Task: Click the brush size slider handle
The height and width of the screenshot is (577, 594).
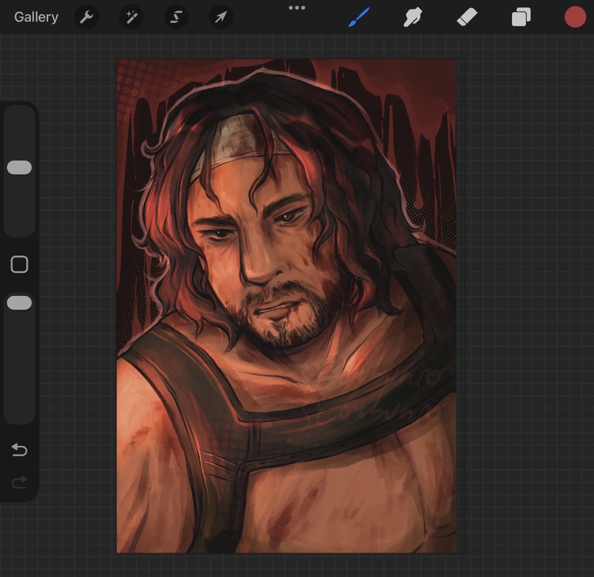Action: click(x=19, y=168)
